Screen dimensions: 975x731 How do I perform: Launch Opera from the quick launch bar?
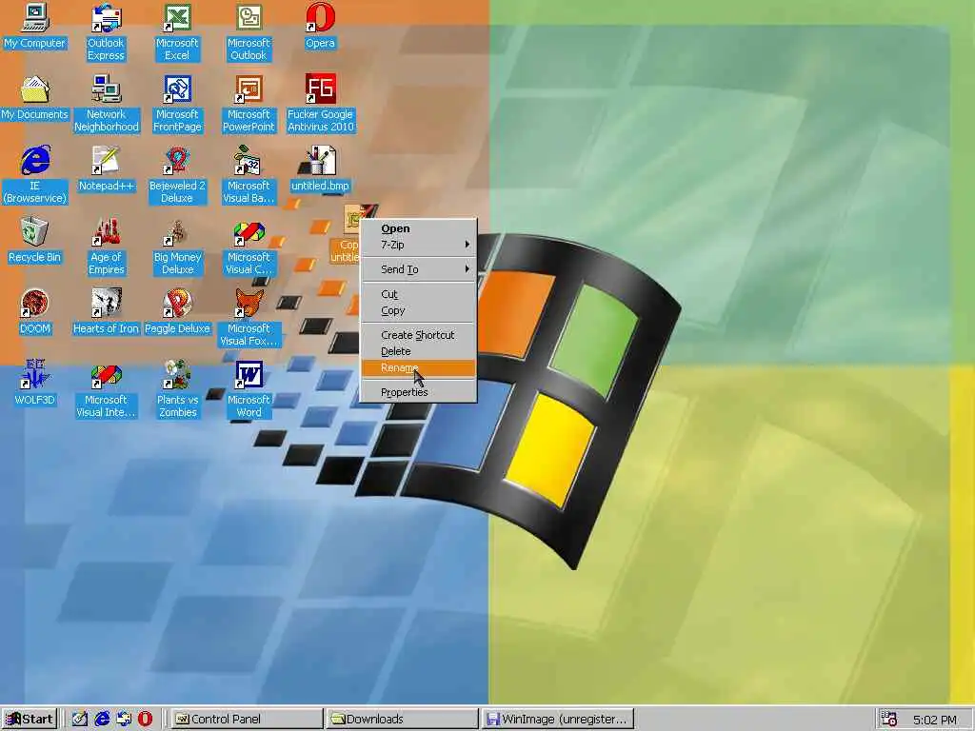coord(145,720)
